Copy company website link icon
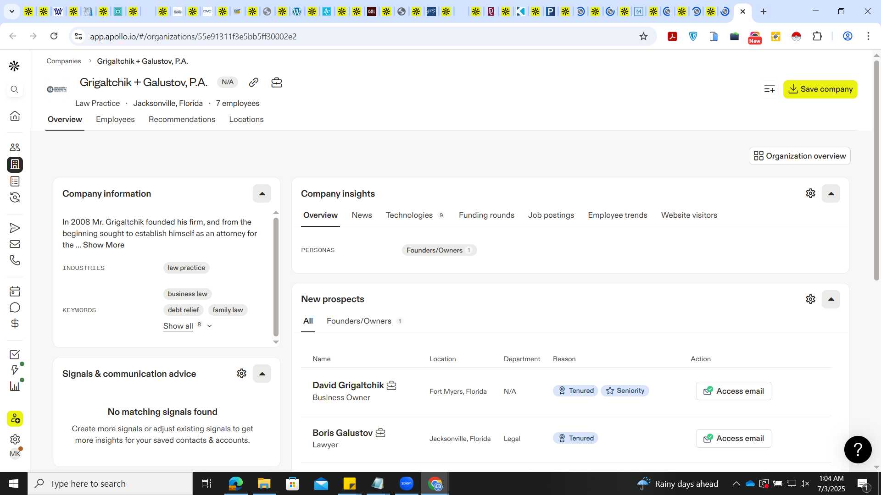The height and width of the screenshot is (495, 881). (254, 82)
